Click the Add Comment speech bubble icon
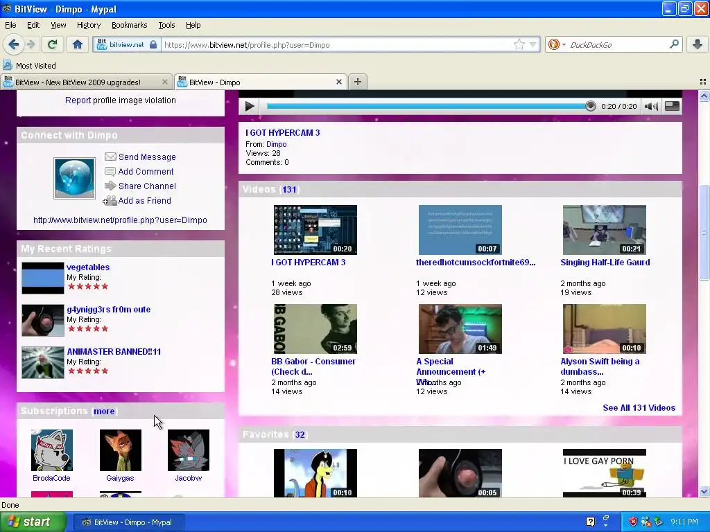This screenshot has width=710, height=532. pos(110,172)
